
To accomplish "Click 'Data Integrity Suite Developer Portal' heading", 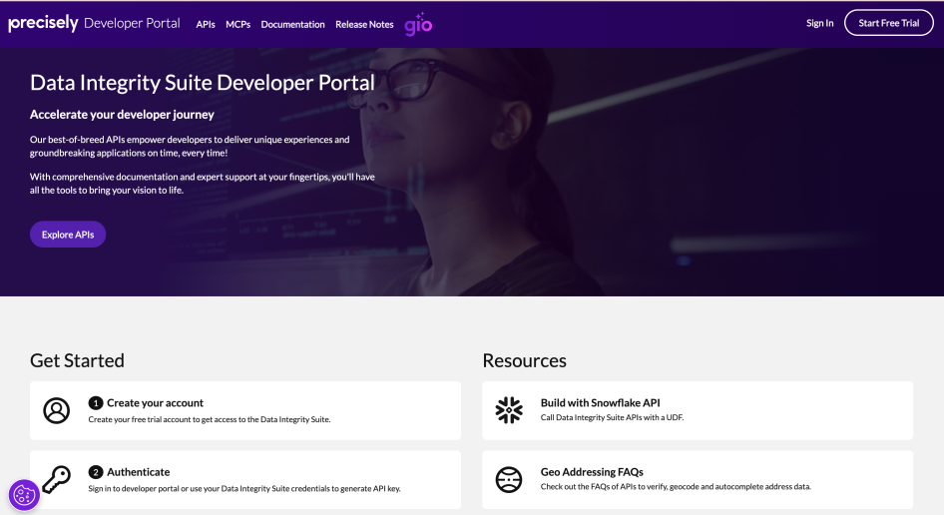I will (203, 83).
